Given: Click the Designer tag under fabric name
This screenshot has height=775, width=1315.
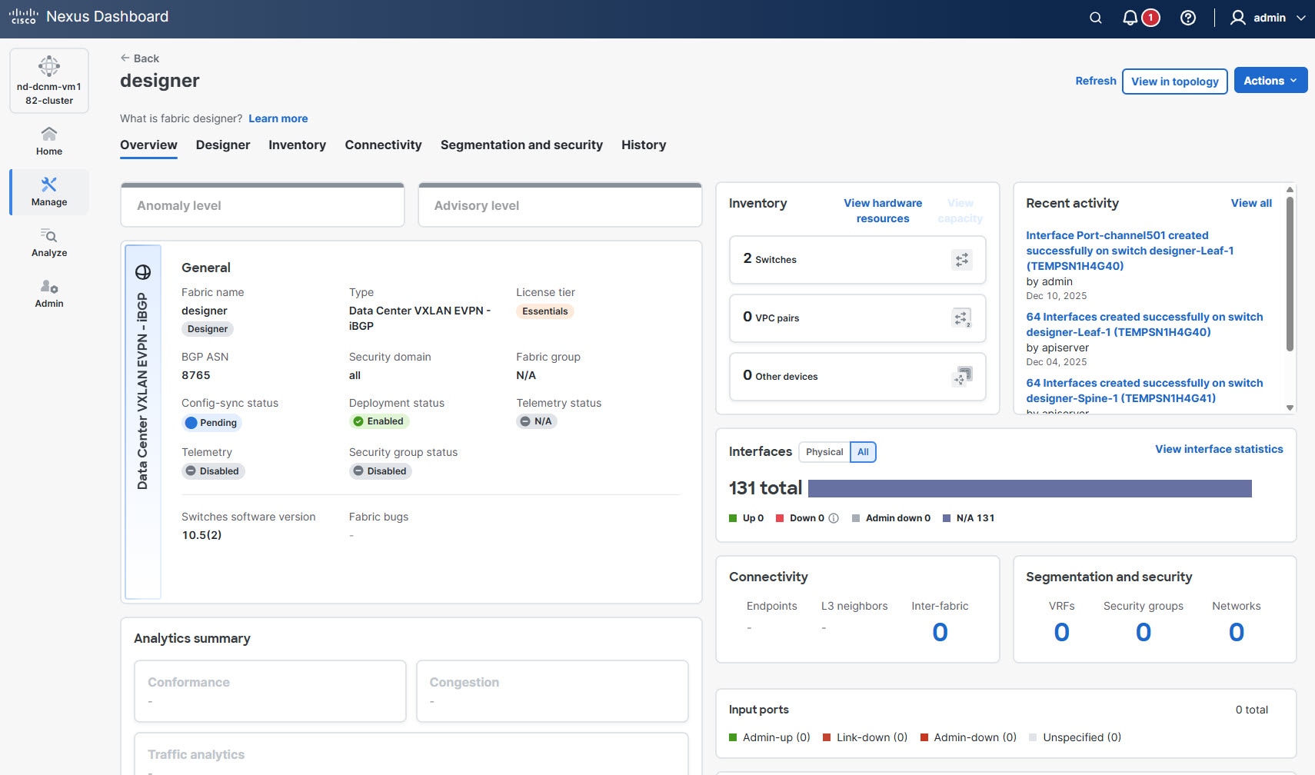Looking at the screenshot, I should pos(208,329).
